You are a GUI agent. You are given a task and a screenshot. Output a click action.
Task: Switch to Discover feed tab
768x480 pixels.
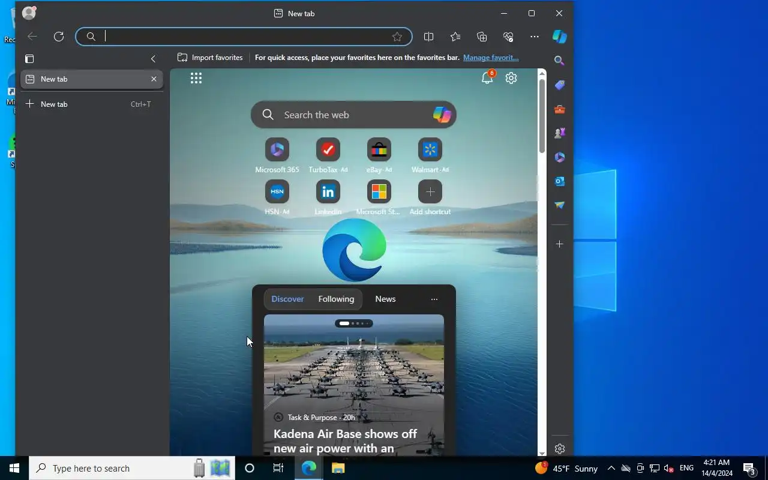tap(287, 299)
